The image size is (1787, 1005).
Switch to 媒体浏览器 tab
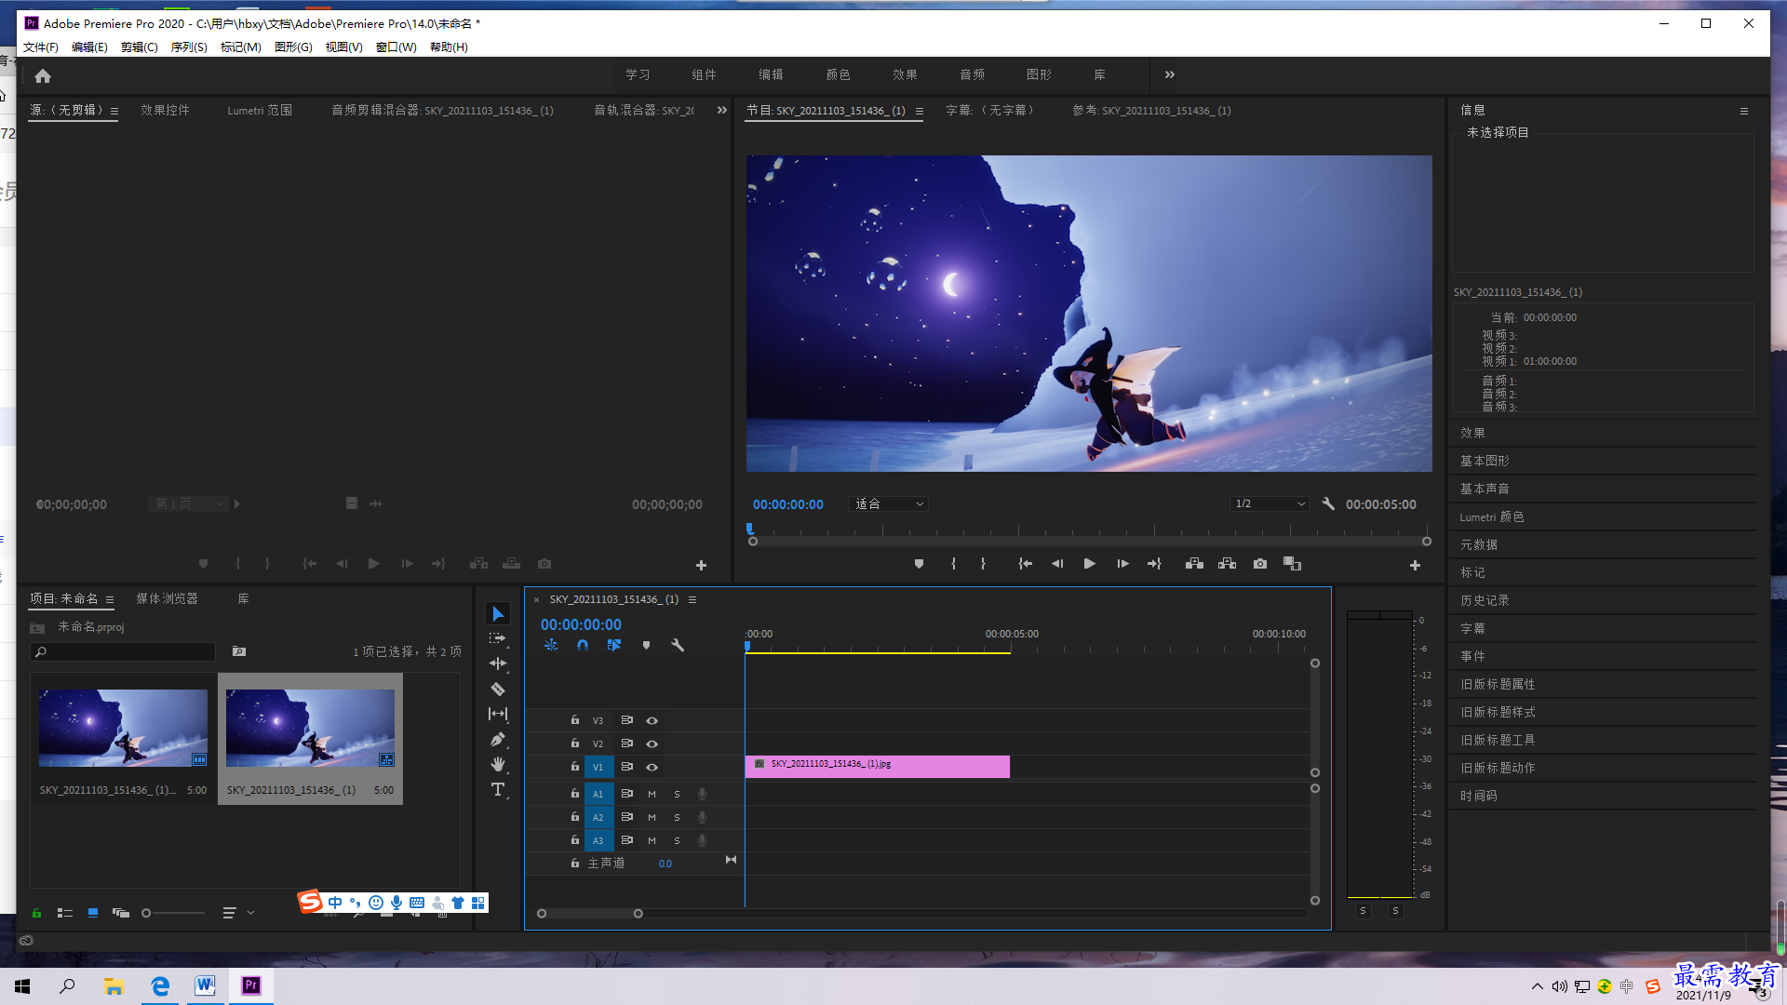[x=167, y=598]
